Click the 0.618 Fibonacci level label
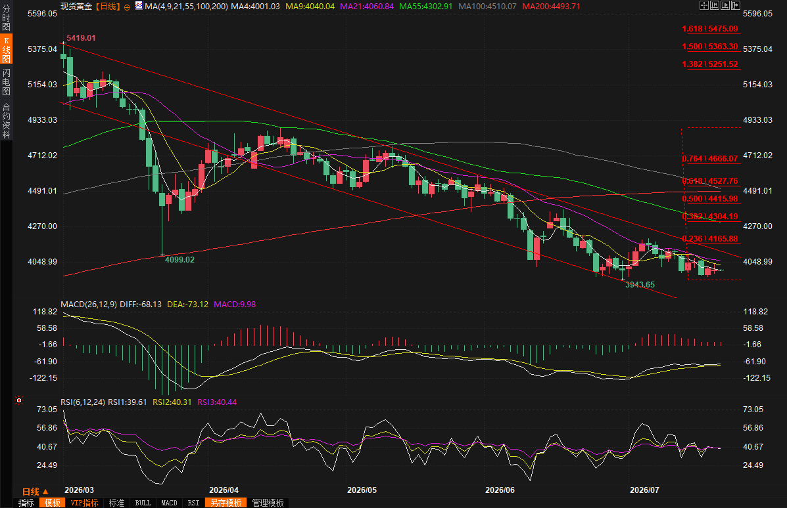This screenshot has height=508, width=787. [x=709, y=181]
